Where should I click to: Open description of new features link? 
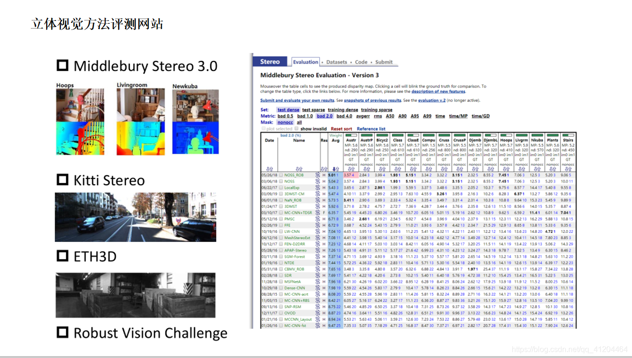pyautogui.click(x=438, y=91)
